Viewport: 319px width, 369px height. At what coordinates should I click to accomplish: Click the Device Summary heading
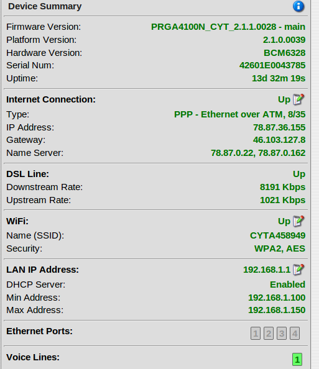45,6
